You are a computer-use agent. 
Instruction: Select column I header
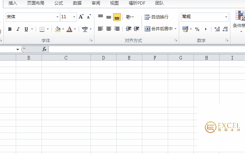coord(232,58)
